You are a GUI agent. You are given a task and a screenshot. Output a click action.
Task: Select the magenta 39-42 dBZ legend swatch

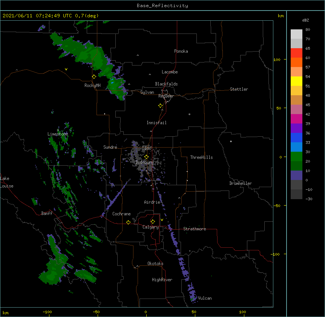(296, 119)
